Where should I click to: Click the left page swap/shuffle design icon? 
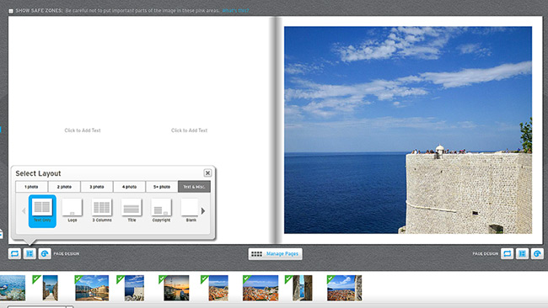pyautogui.click(x=14, y=253)
